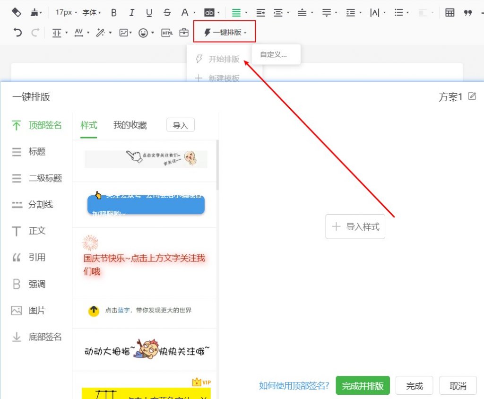Click the spacing after paragraph icon

click(326, 13)
